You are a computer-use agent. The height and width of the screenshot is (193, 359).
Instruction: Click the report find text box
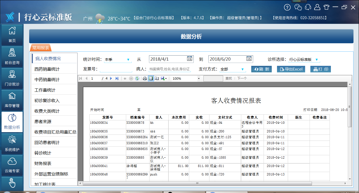[213, 78]
